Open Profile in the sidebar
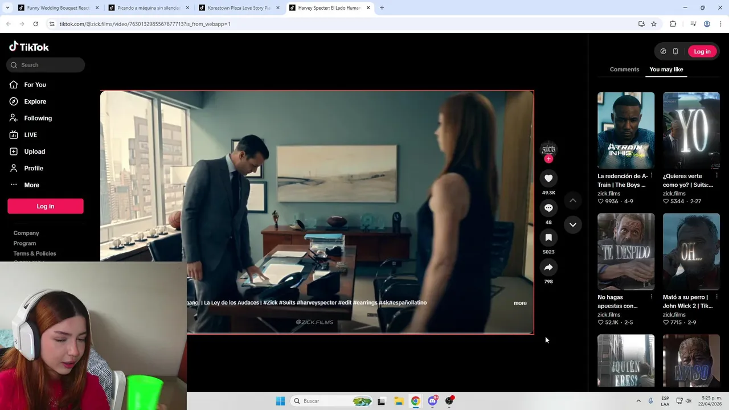Screen dimensions: 729x410 click(34, 169)
